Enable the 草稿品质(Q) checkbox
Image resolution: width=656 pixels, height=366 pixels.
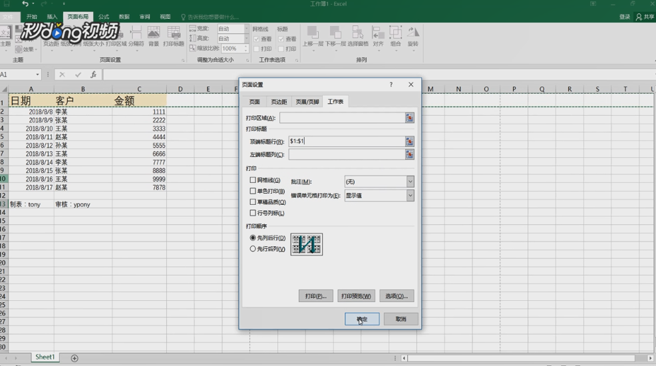(253, 202)
